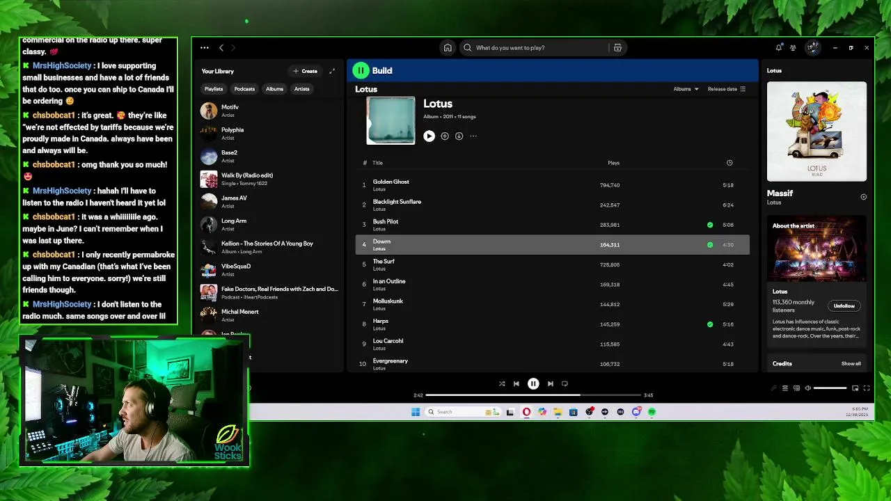Click the search input field
This screenshot has height=501, width=891.
(536, 48)
